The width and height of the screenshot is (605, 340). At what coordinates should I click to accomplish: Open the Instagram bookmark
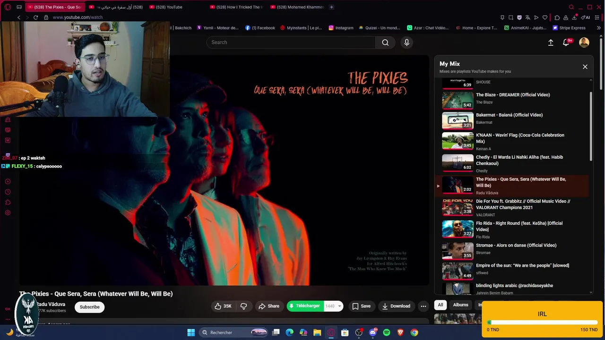coord(341,28)
